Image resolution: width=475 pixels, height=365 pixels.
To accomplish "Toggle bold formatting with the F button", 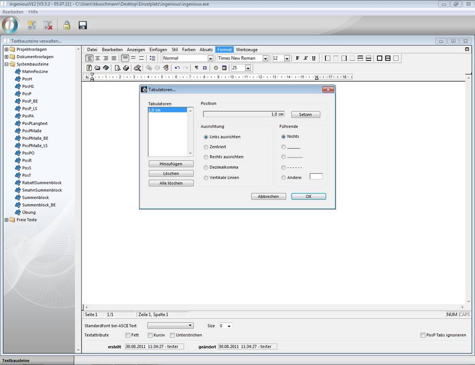I will click(298, 58).
